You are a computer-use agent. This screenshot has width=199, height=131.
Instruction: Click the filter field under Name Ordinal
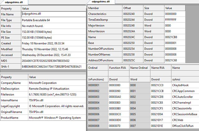(x=140, y=74)
